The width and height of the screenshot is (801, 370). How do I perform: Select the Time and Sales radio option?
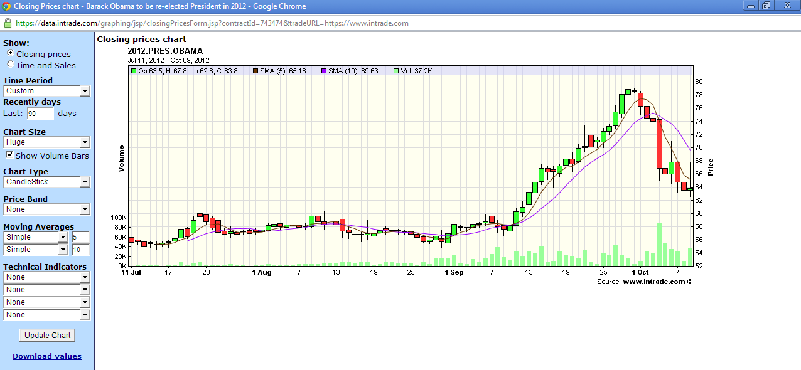(x=11, y=65)
